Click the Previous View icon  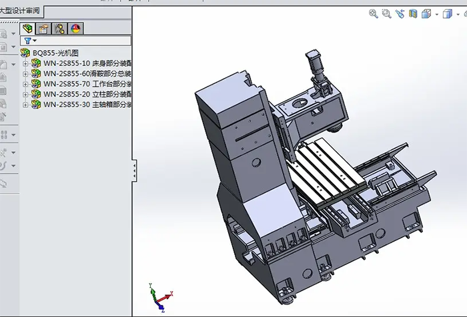pyautogui.click(x=400, y=13)
